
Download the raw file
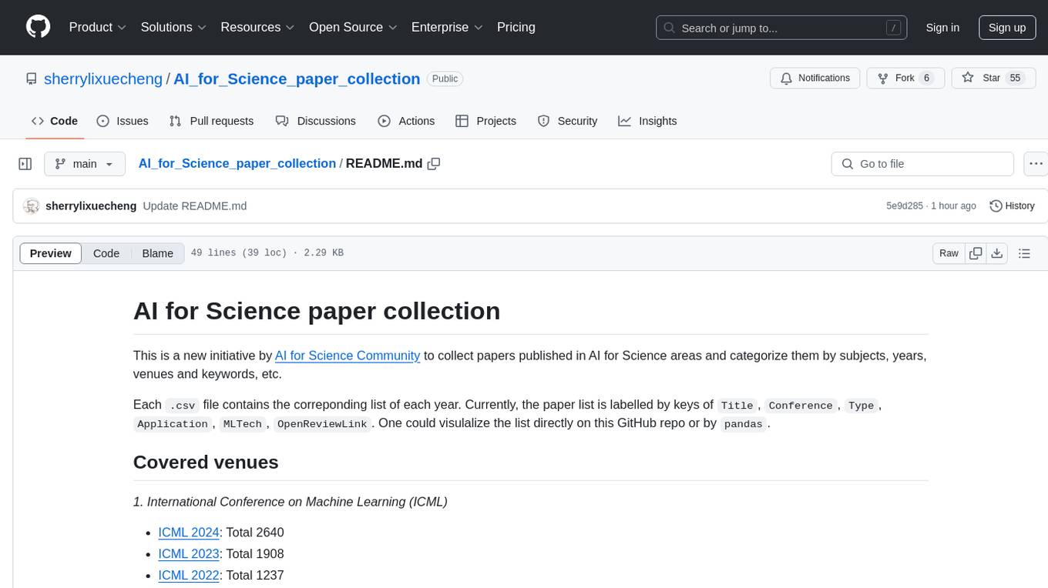(x=996, y=253)
